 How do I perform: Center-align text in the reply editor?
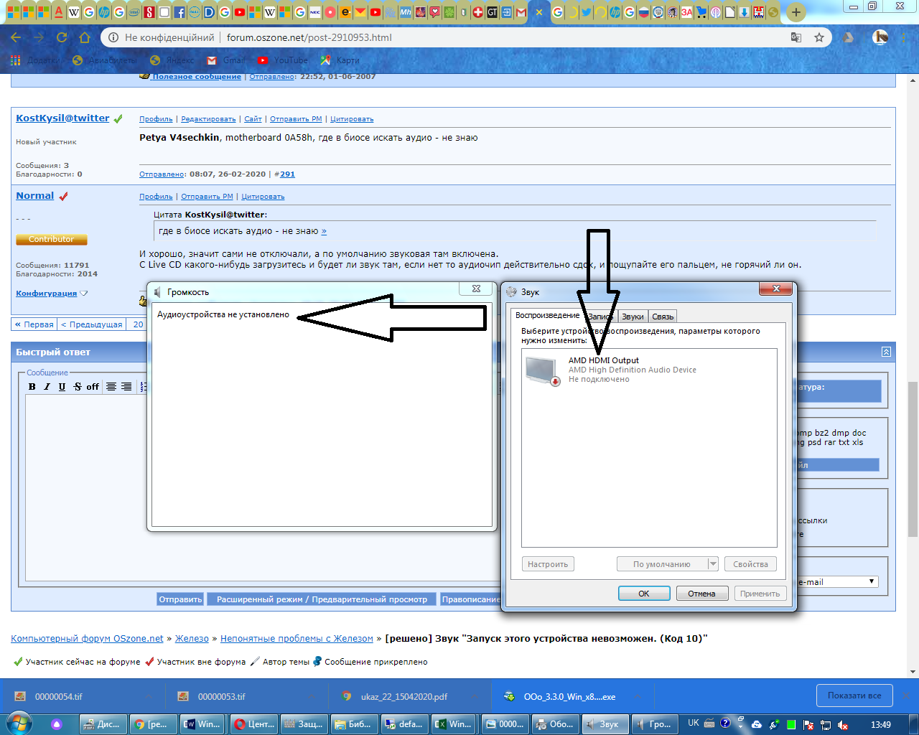[111, 386]
